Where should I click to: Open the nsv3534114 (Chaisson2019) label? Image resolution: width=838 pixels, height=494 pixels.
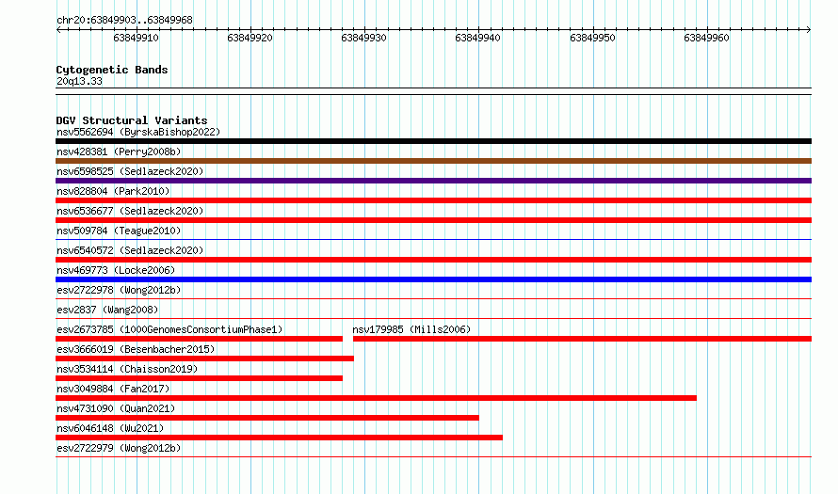(x=127, y=369)
